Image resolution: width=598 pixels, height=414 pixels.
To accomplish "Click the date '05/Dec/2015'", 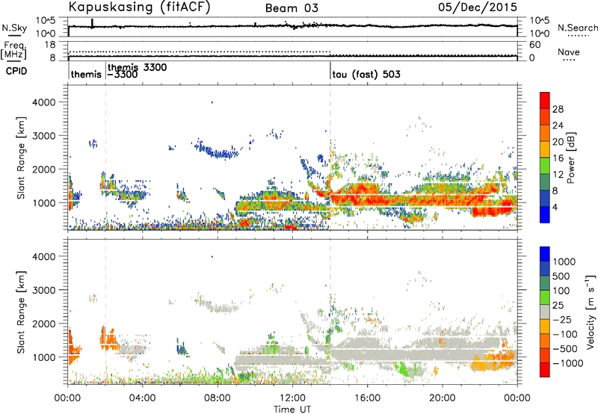I will [478, 7].
